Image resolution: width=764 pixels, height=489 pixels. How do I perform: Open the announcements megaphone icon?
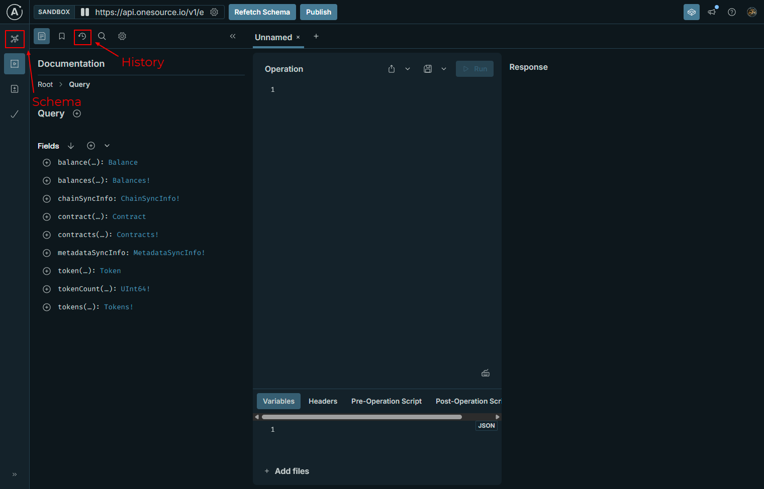(712, 12)
